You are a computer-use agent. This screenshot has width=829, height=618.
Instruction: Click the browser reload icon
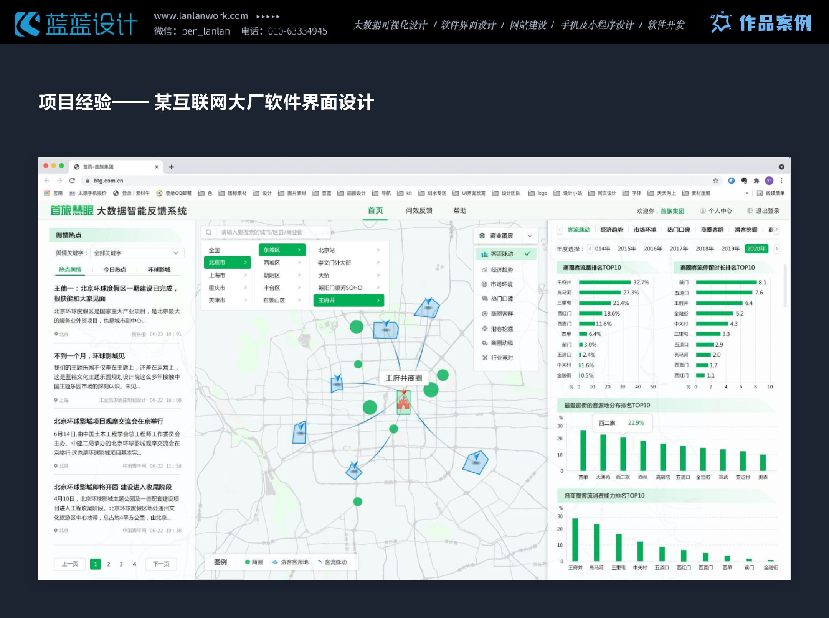[72, 181]
